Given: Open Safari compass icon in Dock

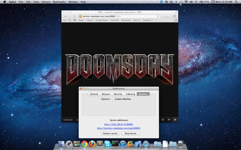Looking at the screenshot, I should (x=146, y=144).
